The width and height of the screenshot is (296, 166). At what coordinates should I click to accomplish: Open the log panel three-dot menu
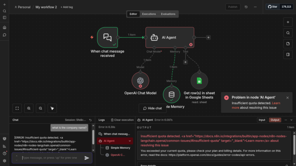[286, 120]
